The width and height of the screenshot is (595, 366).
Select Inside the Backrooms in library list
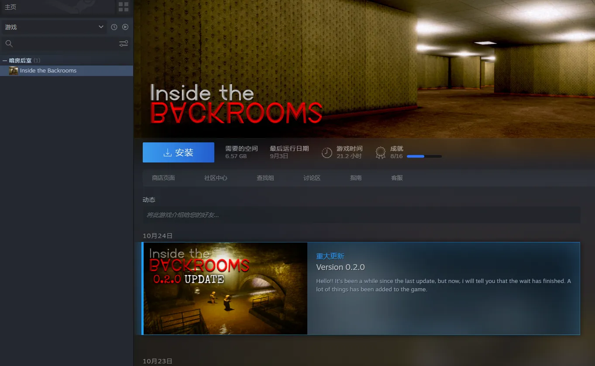(48, 71)
